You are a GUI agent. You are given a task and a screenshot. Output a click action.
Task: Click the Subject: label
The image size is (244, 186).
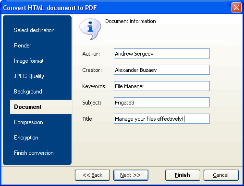pos(92,103)
